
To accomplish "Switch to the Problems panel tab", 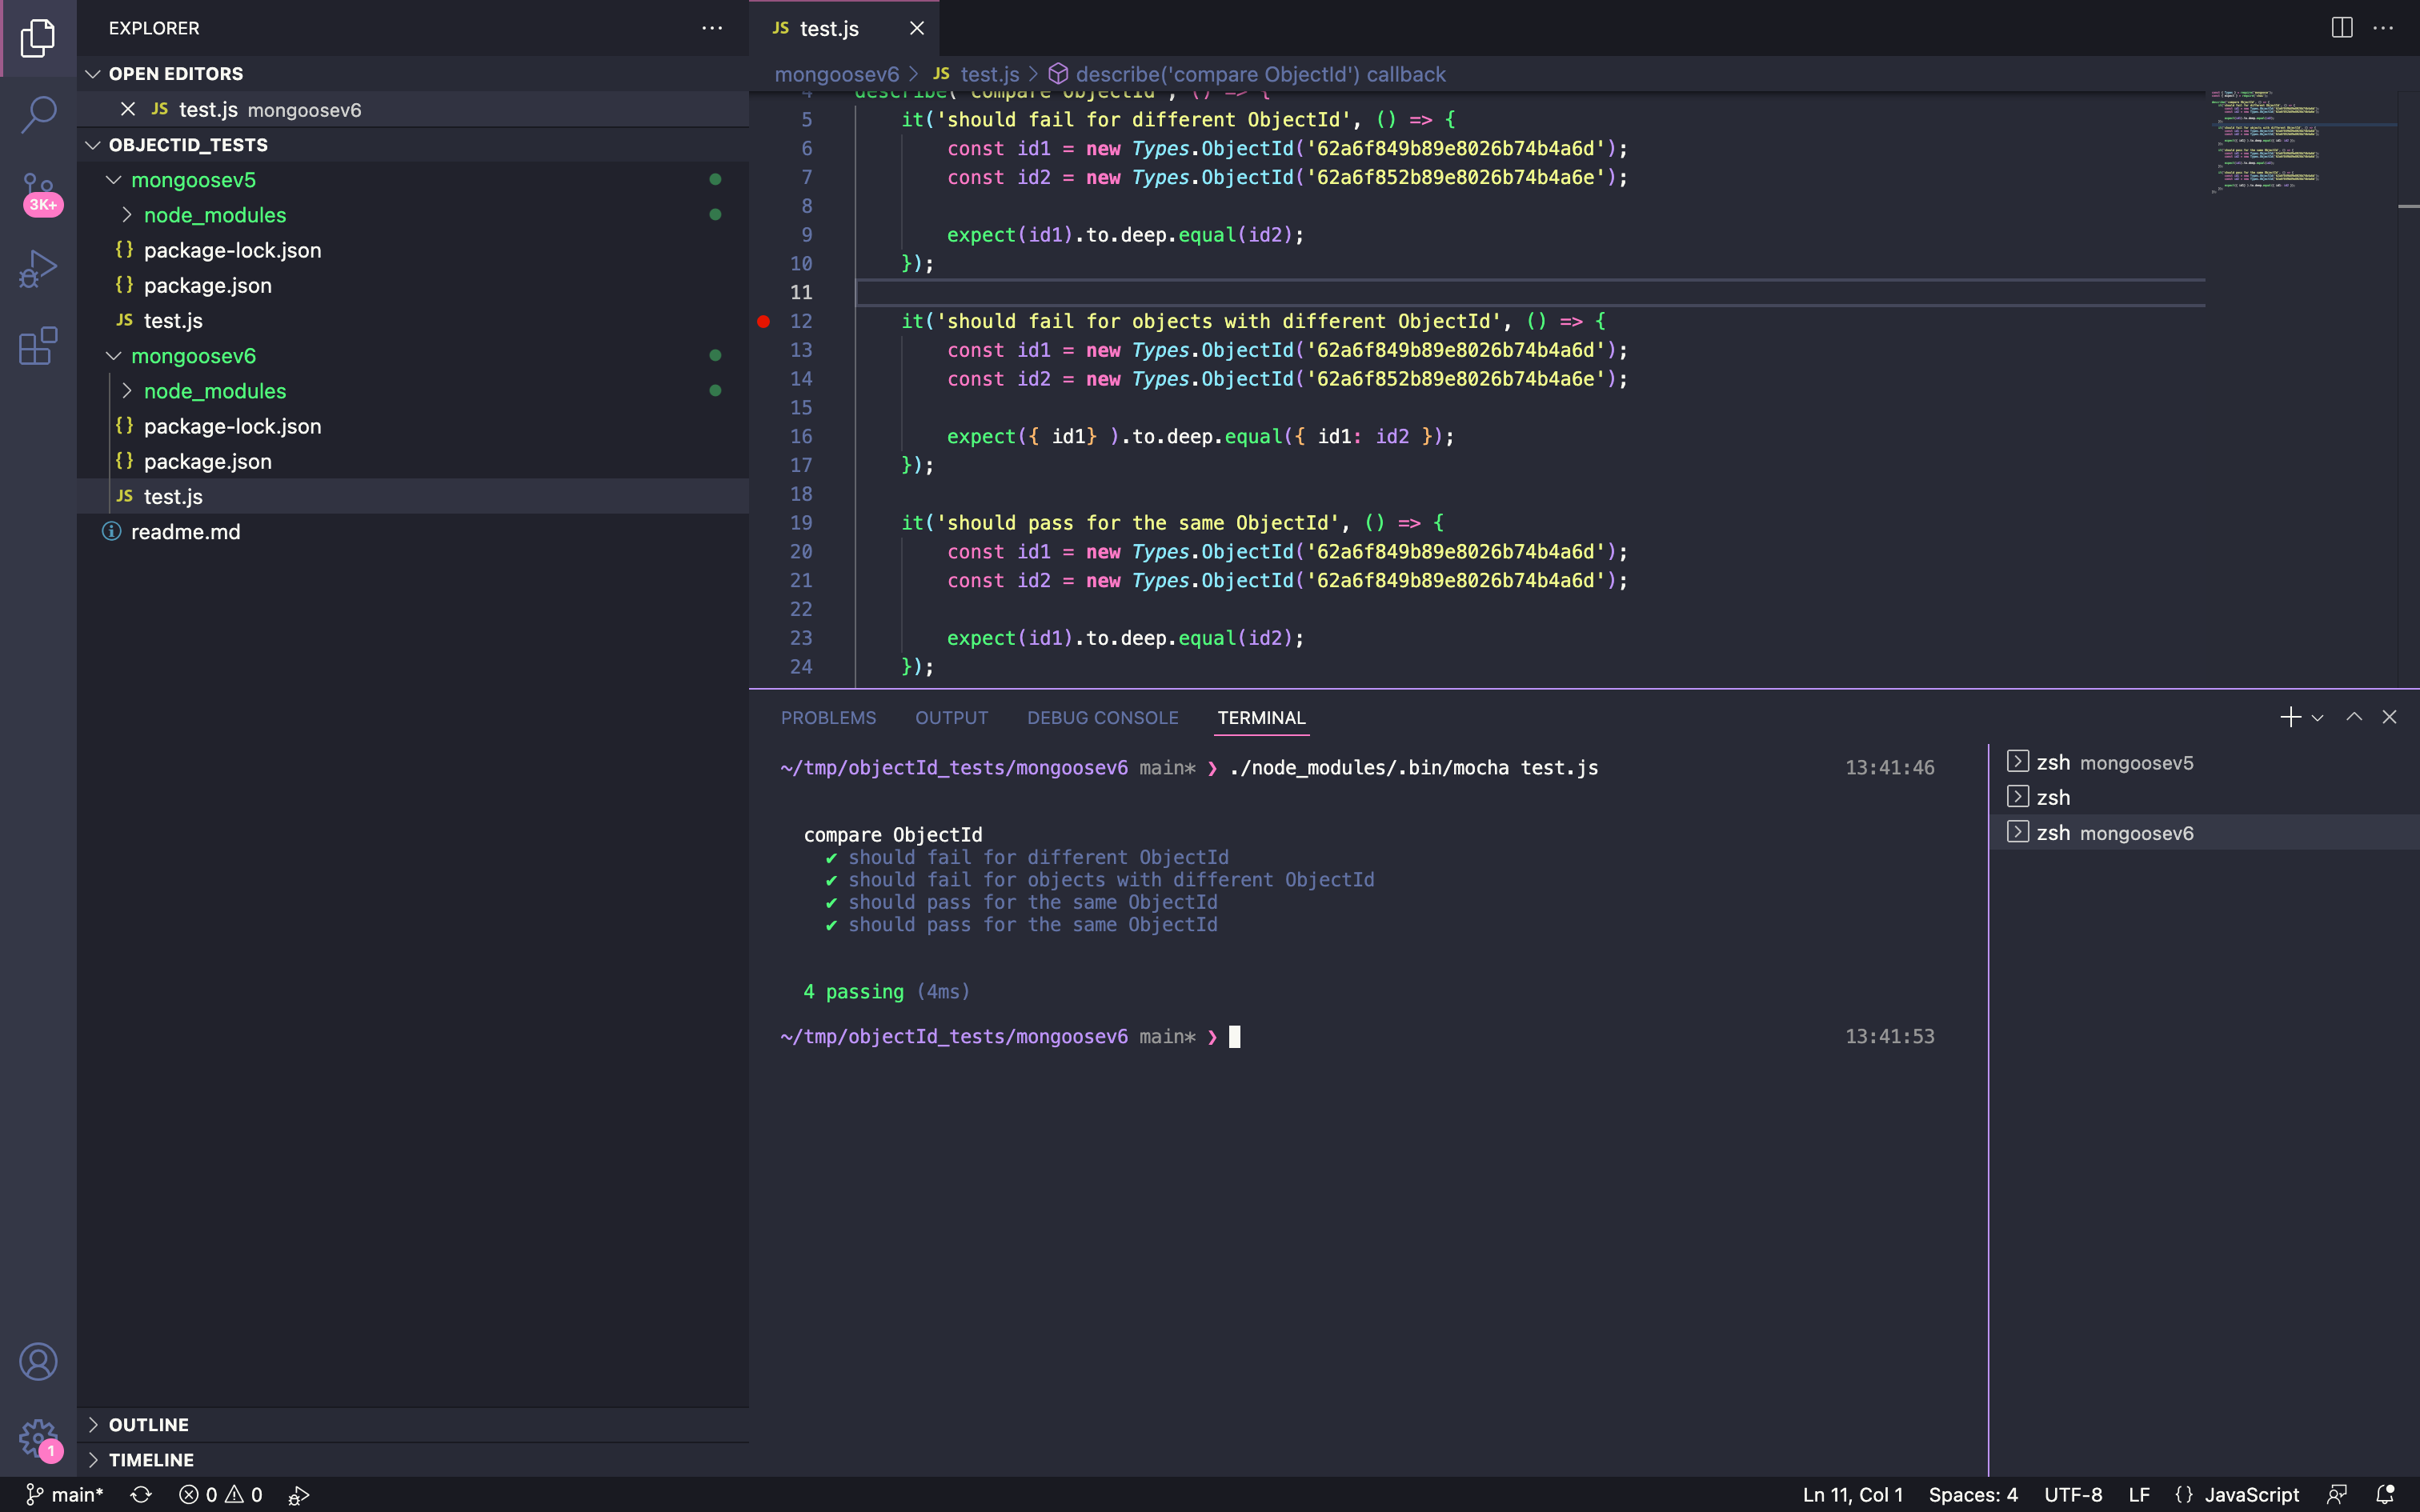I will click(828, 717).
